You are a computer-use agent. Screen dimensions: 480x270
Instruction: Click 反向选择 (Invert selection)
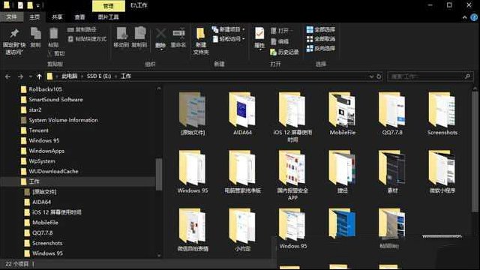(321, 48)
